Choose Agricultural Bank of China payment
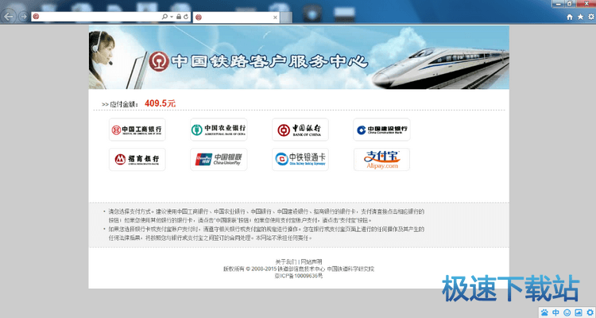The height and width of the screenshot is (318, 596). pyautogui.click(x=219, y=130)
